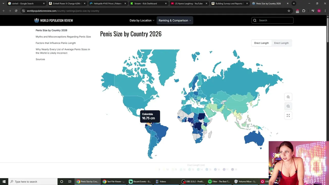
Task: Jump to the Sources section link
Action: click(40, 59)
